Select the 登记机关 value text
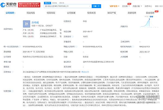163x110 pixels. pyautogui.click(x=98, y=62)
